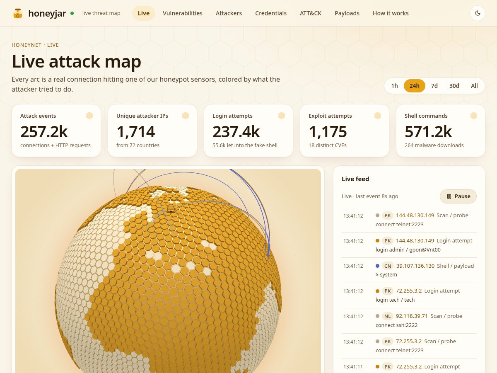Click IP 72.255.3.2 in connect telnet:2223 row
Viewport: 497px width, 373px height.
(409, 342)
